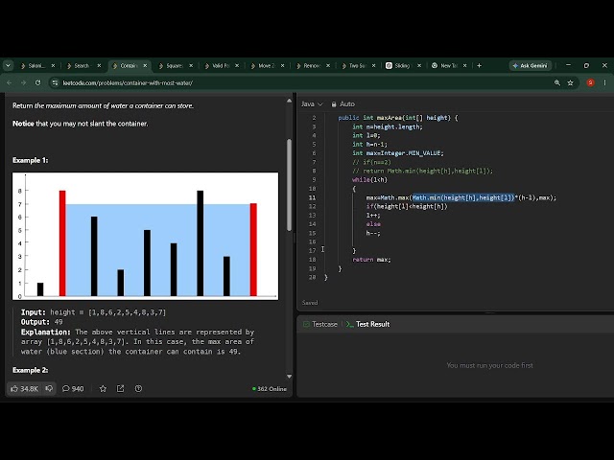Viewport: 614px width, 460px height.
Task: Switch to the Saloni browser tab
Action: 36,66
